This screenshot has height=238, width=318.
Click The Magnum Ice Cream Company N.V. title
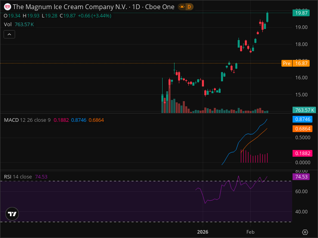click(x=70, y=7)
